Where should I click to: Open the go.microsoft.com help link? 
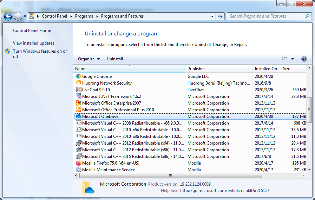[225, 191]
